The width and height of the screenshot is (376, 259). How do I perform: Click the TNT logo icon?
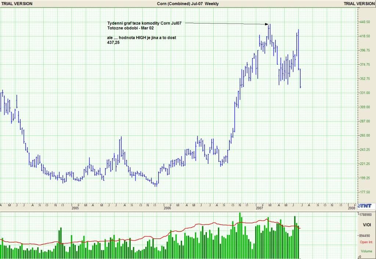365,206
